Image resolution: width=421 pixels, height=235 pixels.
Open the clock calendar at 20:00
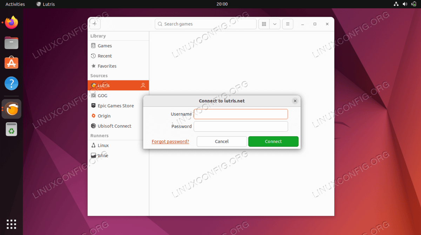point(222,4)
